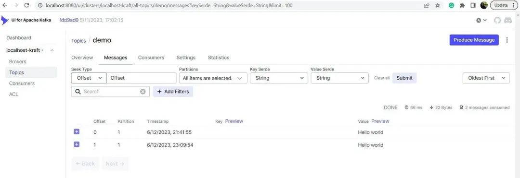Open the three-dot topic options menu
Viewport: 520px width, 178px height.
click(x=507, y=40)
